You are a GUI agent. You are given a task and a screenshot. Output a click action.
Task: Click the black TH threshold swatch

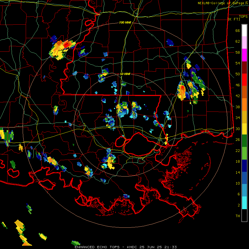(244, 215)
